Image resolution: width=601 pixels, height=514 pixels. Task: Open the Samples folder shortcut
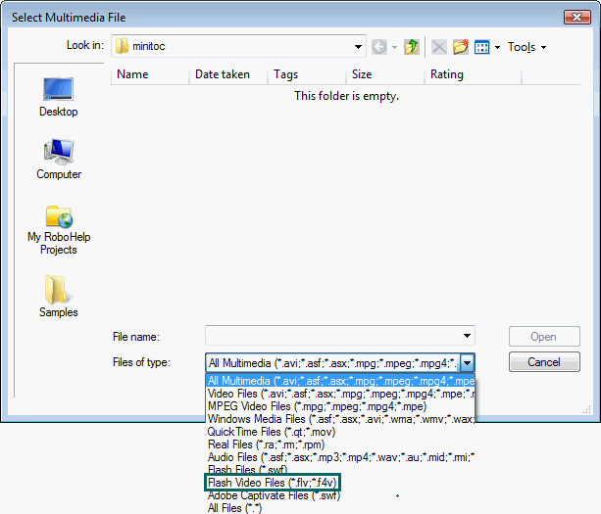tap(58, 296)
